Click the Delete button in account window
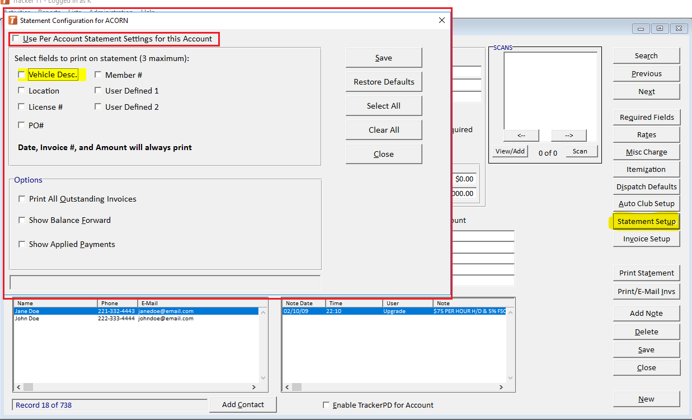The width and height of the screenshot is (692, 420). pyautogui.click(x=646, y=332)
